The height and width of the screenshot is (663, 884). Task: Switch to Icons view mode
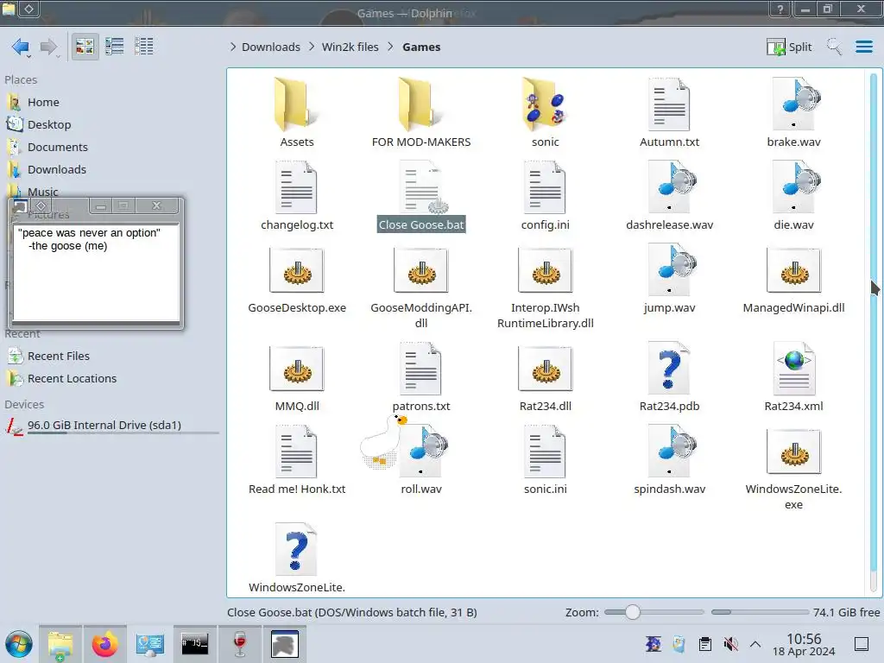85,47
